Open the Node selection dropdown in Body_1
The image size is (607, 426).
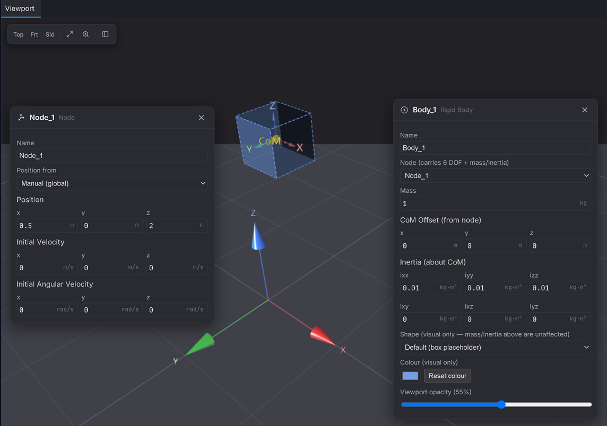(x=495, y=175)
